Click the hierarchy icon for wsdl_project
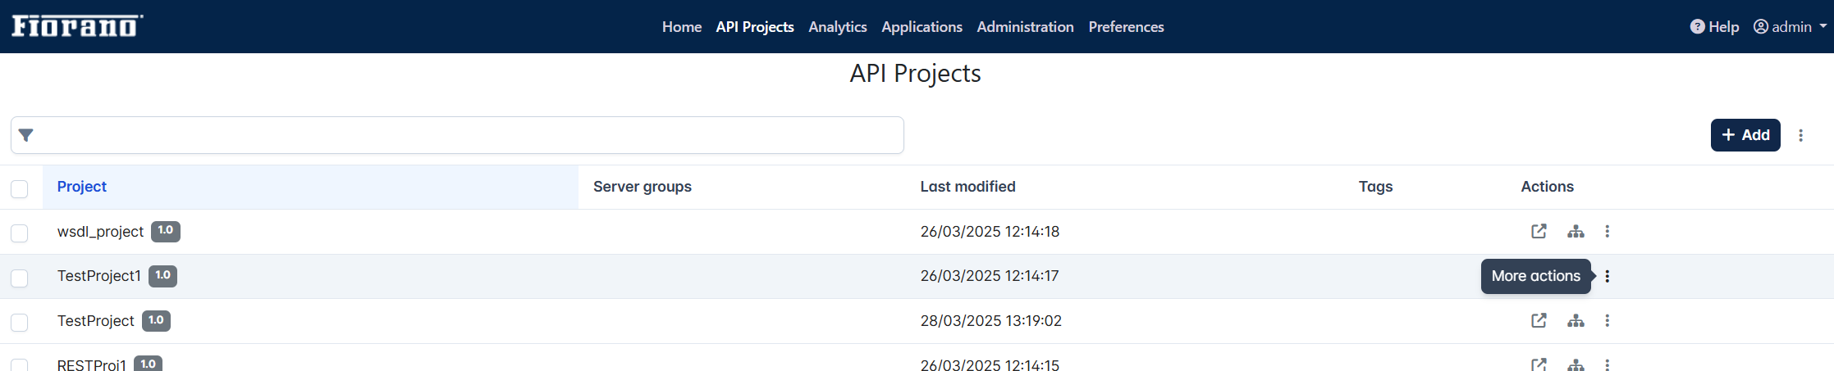Image resolution: width=1834 pixels, height=371 pixels. pyautogui.click(x=1576, y=232)
